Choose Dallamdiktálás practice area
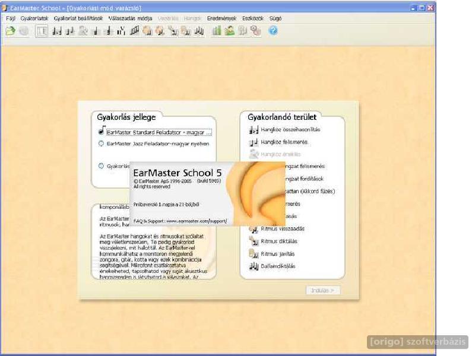The image size is (475, 356). [272, 266]
